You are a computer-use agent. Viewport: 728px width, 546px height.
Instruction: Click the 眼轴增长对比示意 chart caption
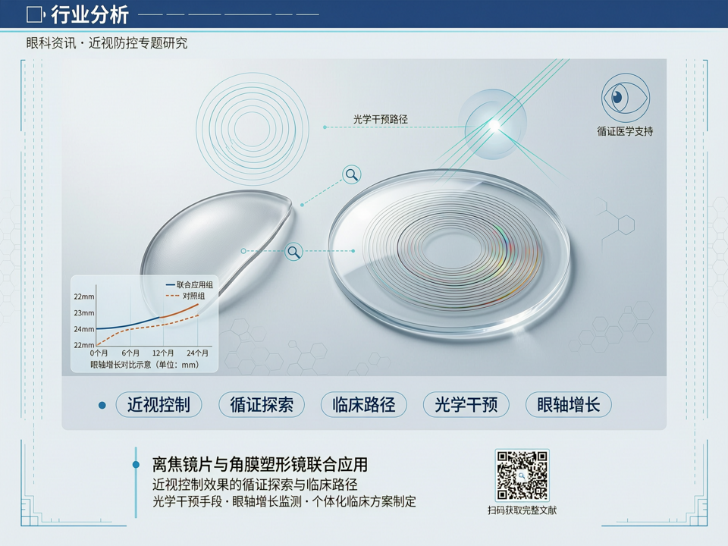(144, 365)
